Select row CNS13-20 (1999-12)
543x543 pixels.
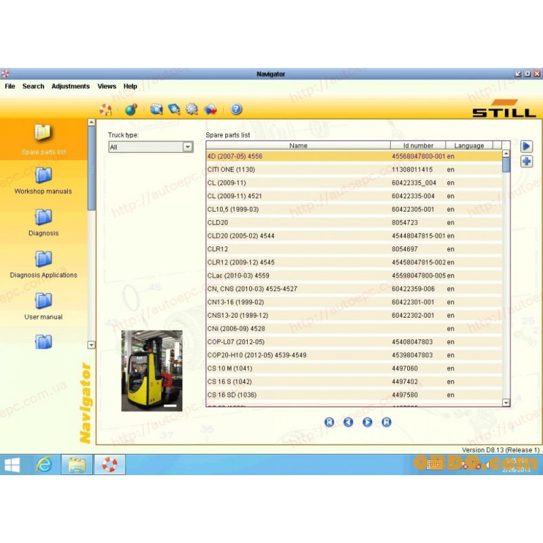coord(354,316)
